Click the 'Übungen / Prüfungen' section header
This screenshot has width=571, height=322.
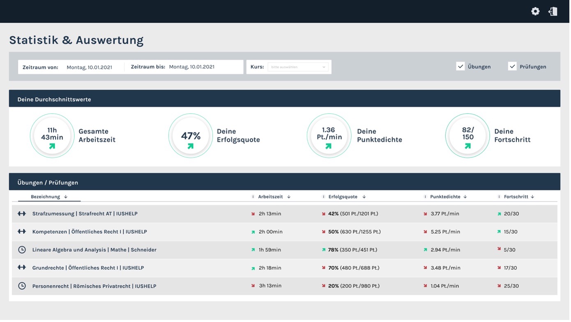tap(285, 182)
